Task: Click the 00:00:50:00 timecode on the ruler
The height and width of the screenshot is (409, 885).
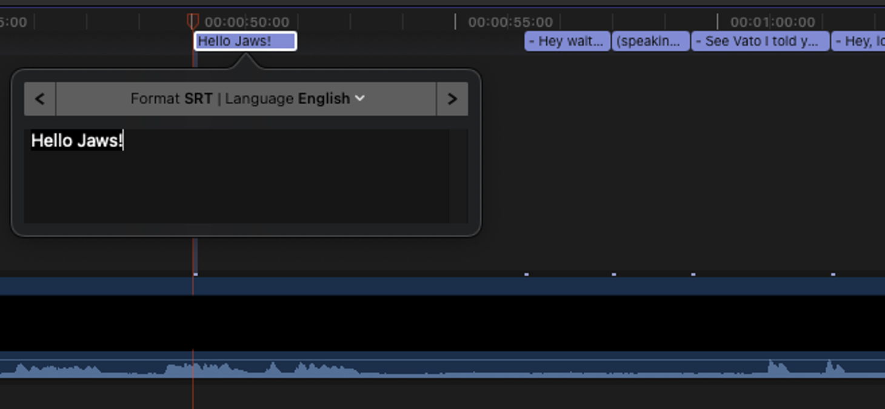Action: coord(247,22)
